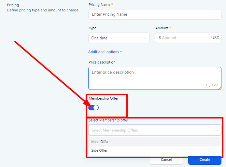Click the chevron arrow in Type dropdown
The width and height of the screenshot is (226, 167).
(145, 38)
